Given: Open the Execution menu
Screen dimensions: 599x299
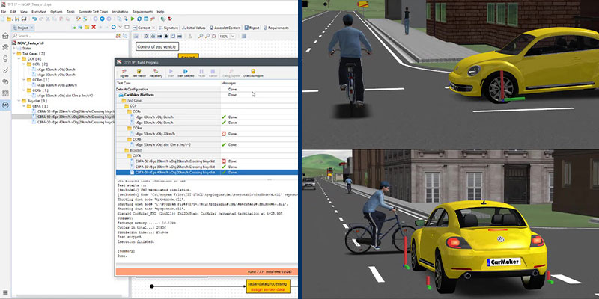Looking at the screenshot, I should [39, 12].
